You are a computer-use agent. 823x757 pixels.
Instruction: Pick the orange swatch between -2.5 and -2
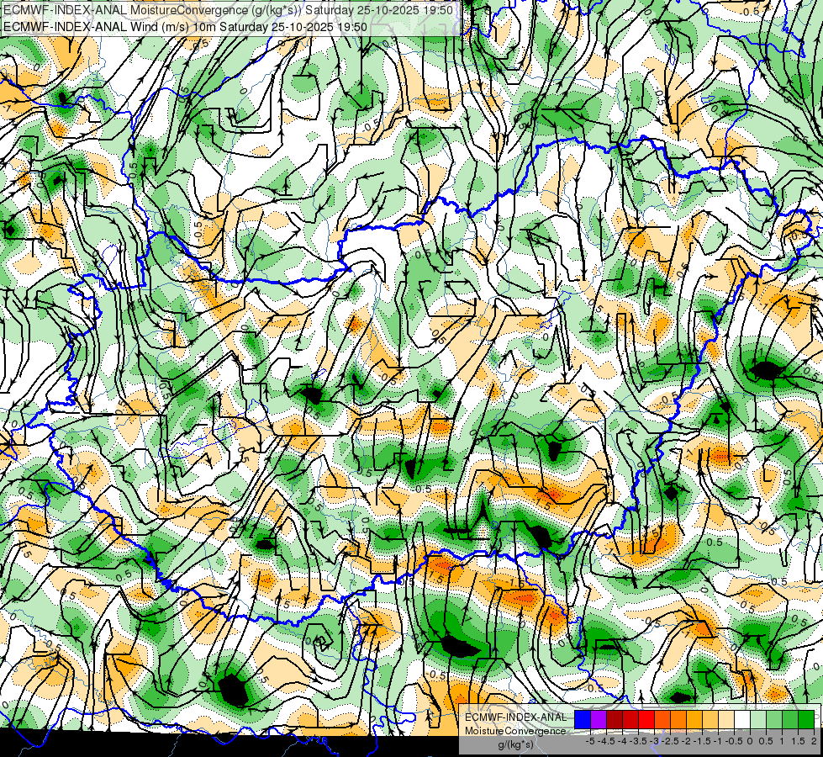[678, 719]
